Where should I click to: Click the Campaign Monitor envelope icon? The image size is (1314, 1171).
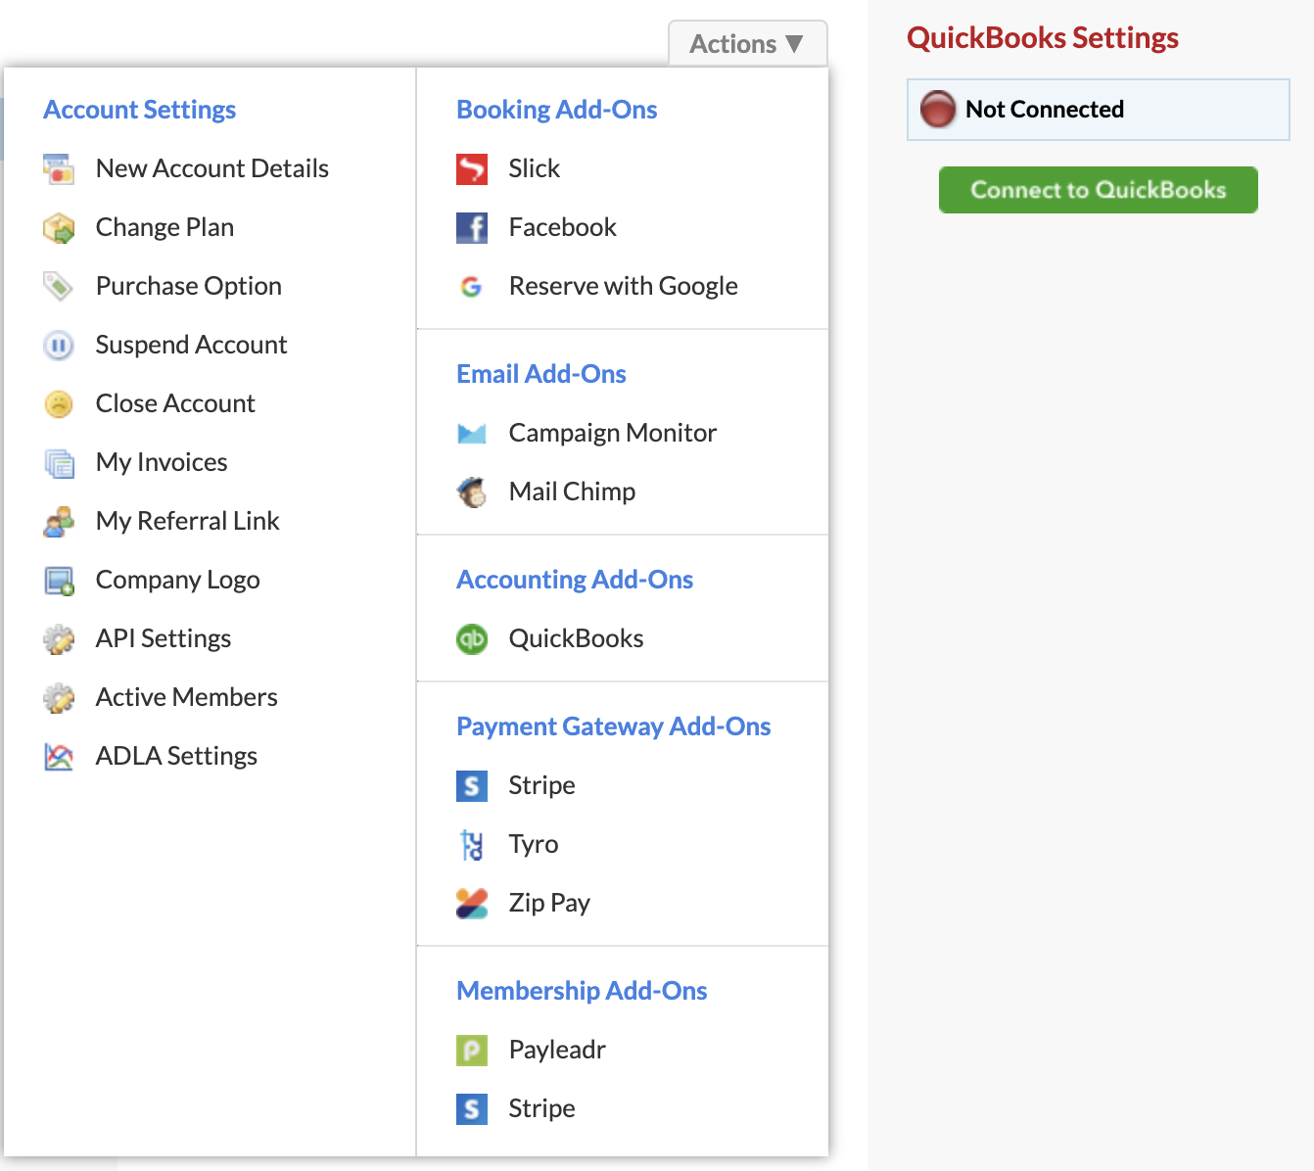pyautogui.click(x=472, y=433)
